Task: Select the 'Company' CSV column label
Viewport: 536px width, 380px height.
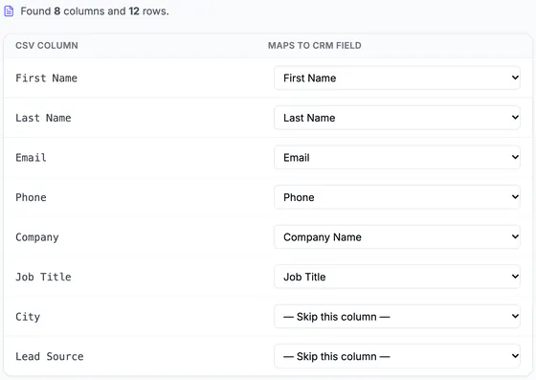Action: click(x=37, y=237)
